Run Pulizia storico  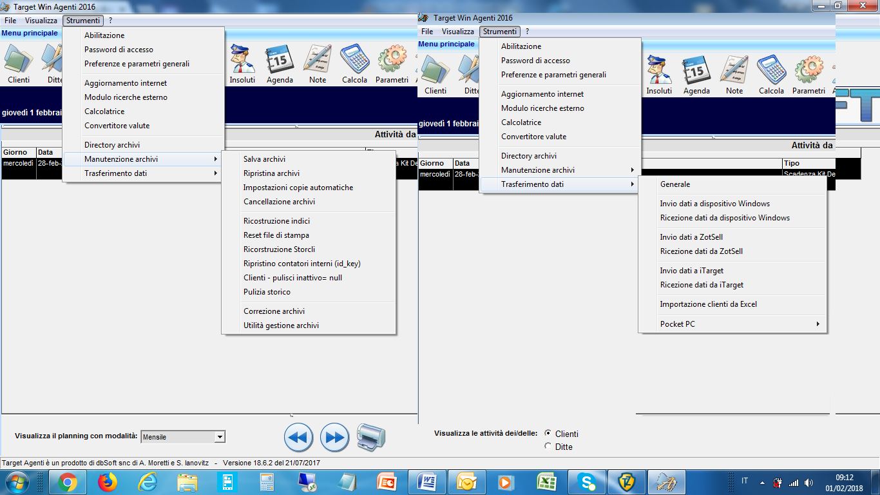tap(309, 292)
